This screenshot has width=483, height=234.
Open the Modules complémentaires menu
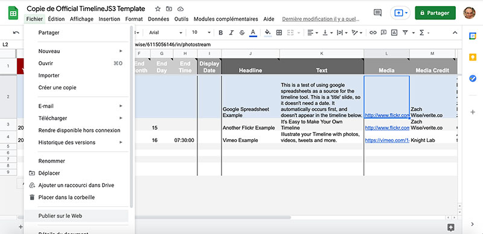[226, 19]
